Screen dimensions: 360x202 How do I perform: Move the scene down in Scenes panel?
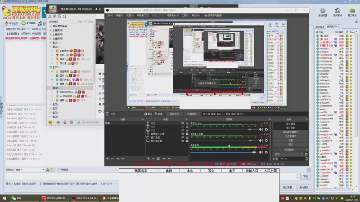click(x=123, y=158)
